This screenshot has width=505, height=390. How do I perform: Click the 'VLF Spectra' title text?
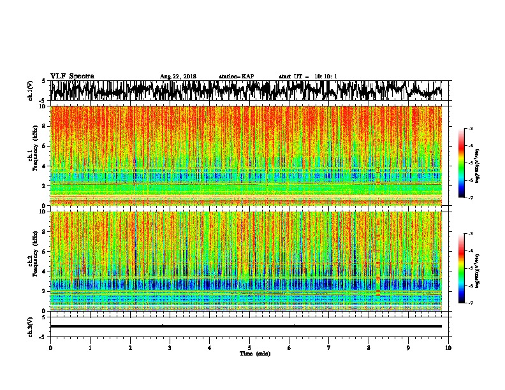(72, 76)
